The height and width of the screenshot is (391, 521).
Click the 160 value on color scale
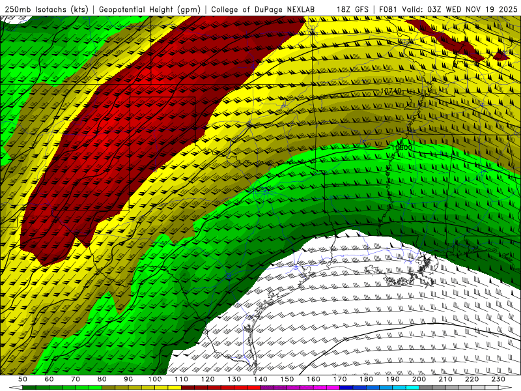point(313,379)
